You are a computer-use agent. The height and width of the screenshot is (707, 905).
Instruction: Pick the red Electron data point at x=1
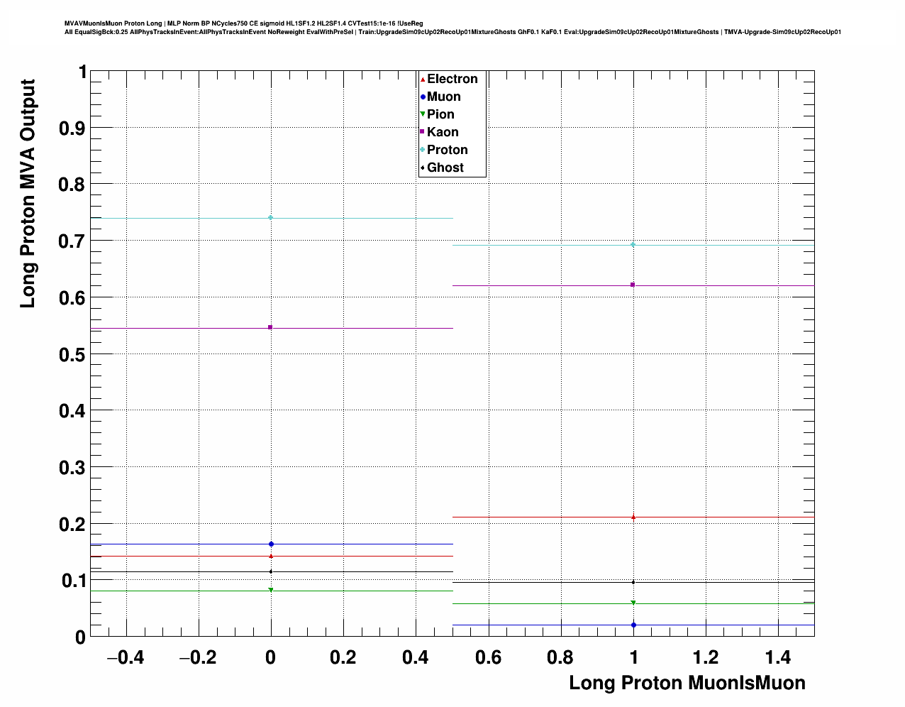[x=633, y=517]
